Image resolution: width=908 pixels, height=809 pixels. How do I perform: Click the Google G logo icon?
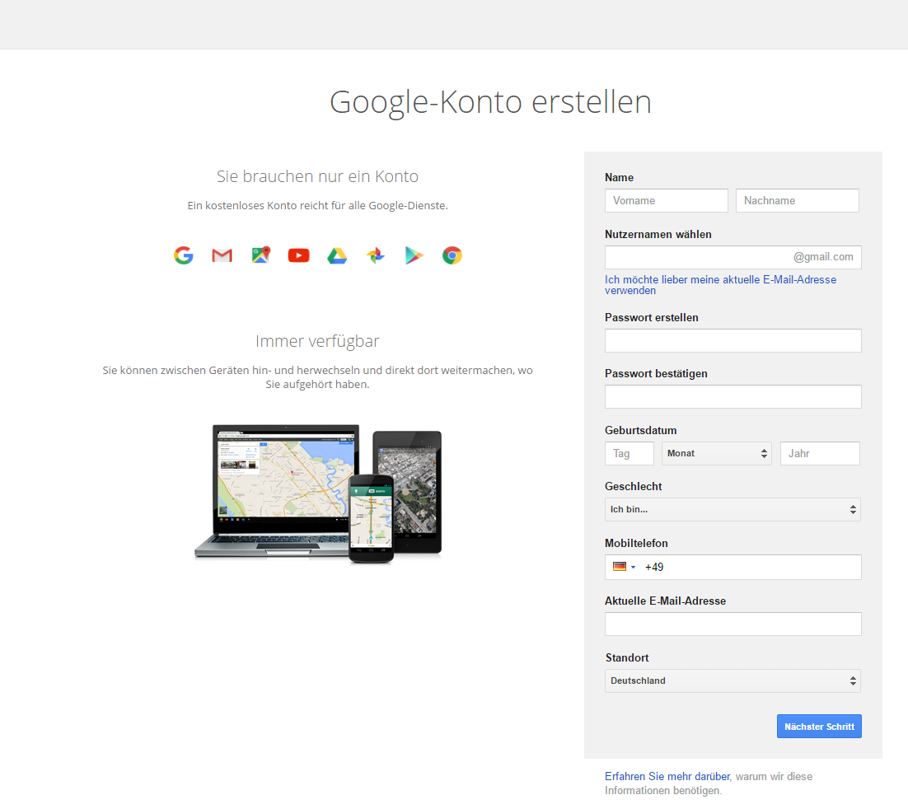click(184, 255)
